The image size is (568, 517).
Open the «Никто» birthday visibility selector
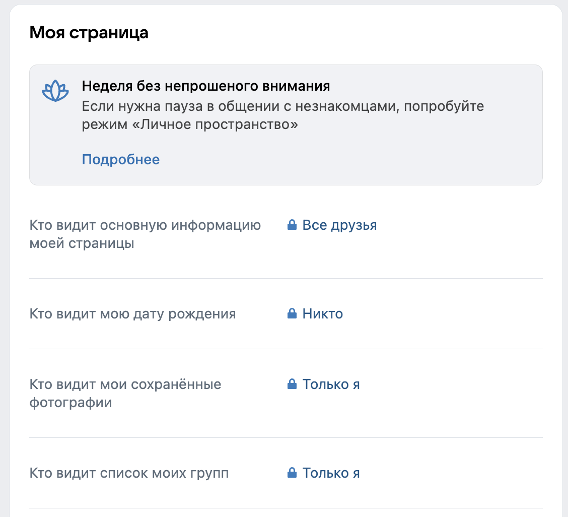coord(322,313)
